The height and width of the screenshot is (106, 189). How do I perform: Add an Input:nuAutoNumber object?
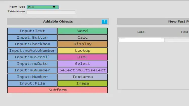coord(32,50)
